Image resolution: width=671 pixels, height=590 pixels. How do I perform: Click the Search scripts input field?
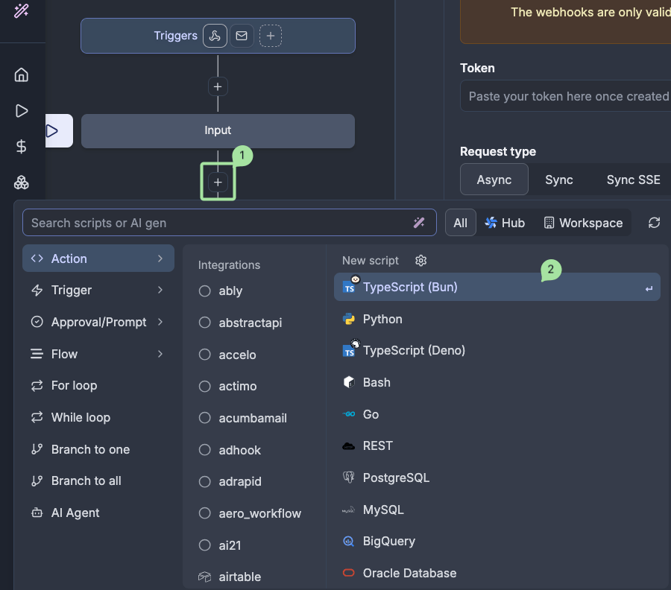click(216, 223)
